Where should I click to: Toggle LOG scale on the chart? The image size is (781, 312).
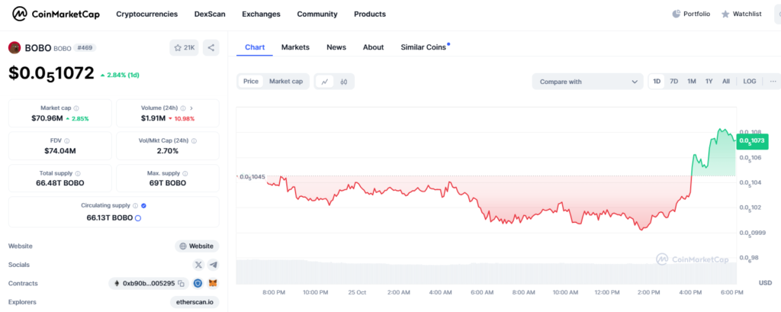750,82
